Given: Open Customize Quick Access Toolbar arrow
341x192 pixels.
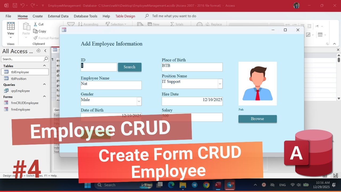Looking at the screenshot, I should (x=43, y=6).
